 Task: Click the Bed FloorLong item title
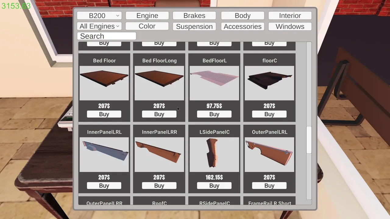click(159, 61)
